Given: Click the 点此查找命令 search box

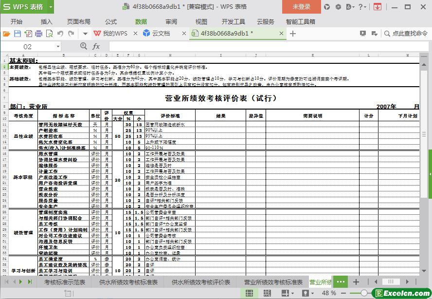Looking at the screenshot, I should (406, 34).
